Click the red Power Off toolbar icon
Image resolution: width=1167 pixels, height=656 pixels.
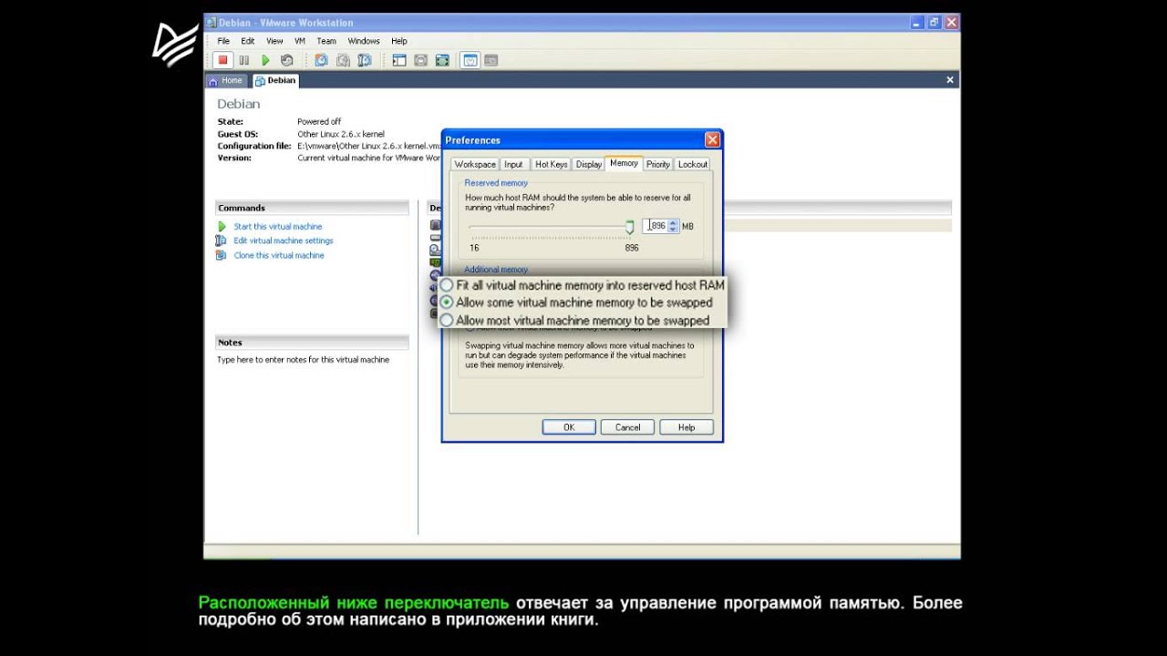(222, 60)
